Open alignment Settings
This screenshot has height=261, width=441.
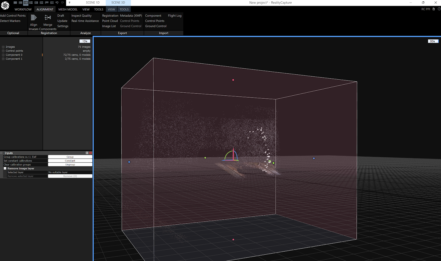click(63, 26)
